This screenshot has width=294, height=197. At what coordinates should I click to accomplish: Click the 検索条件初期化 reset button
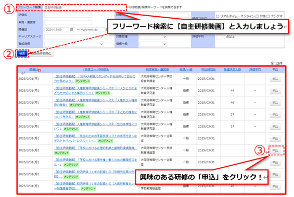tap(41, 54)
